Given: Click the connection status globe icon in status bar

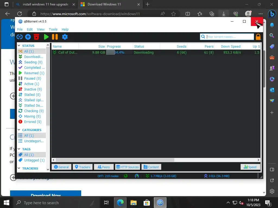Looking at the screenshot, I should pos(126,176).
